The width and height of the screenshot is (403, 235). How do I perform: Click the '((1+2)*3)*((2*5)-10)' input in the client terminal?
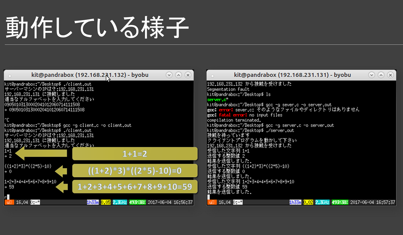[28, 166]
